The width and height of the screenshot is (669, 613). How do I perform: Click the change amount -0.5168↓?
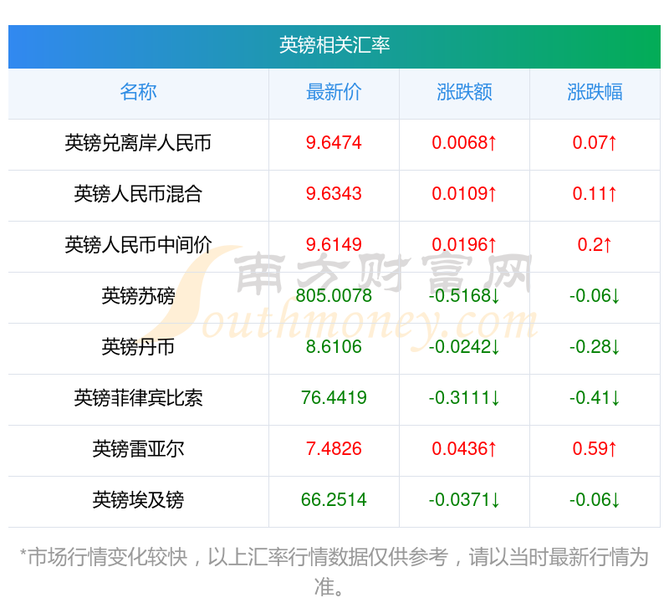click(464, 296)
